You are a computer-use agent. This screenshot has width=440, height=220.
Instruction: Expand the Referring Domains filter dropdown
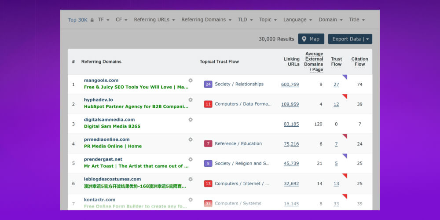point(206,20)
